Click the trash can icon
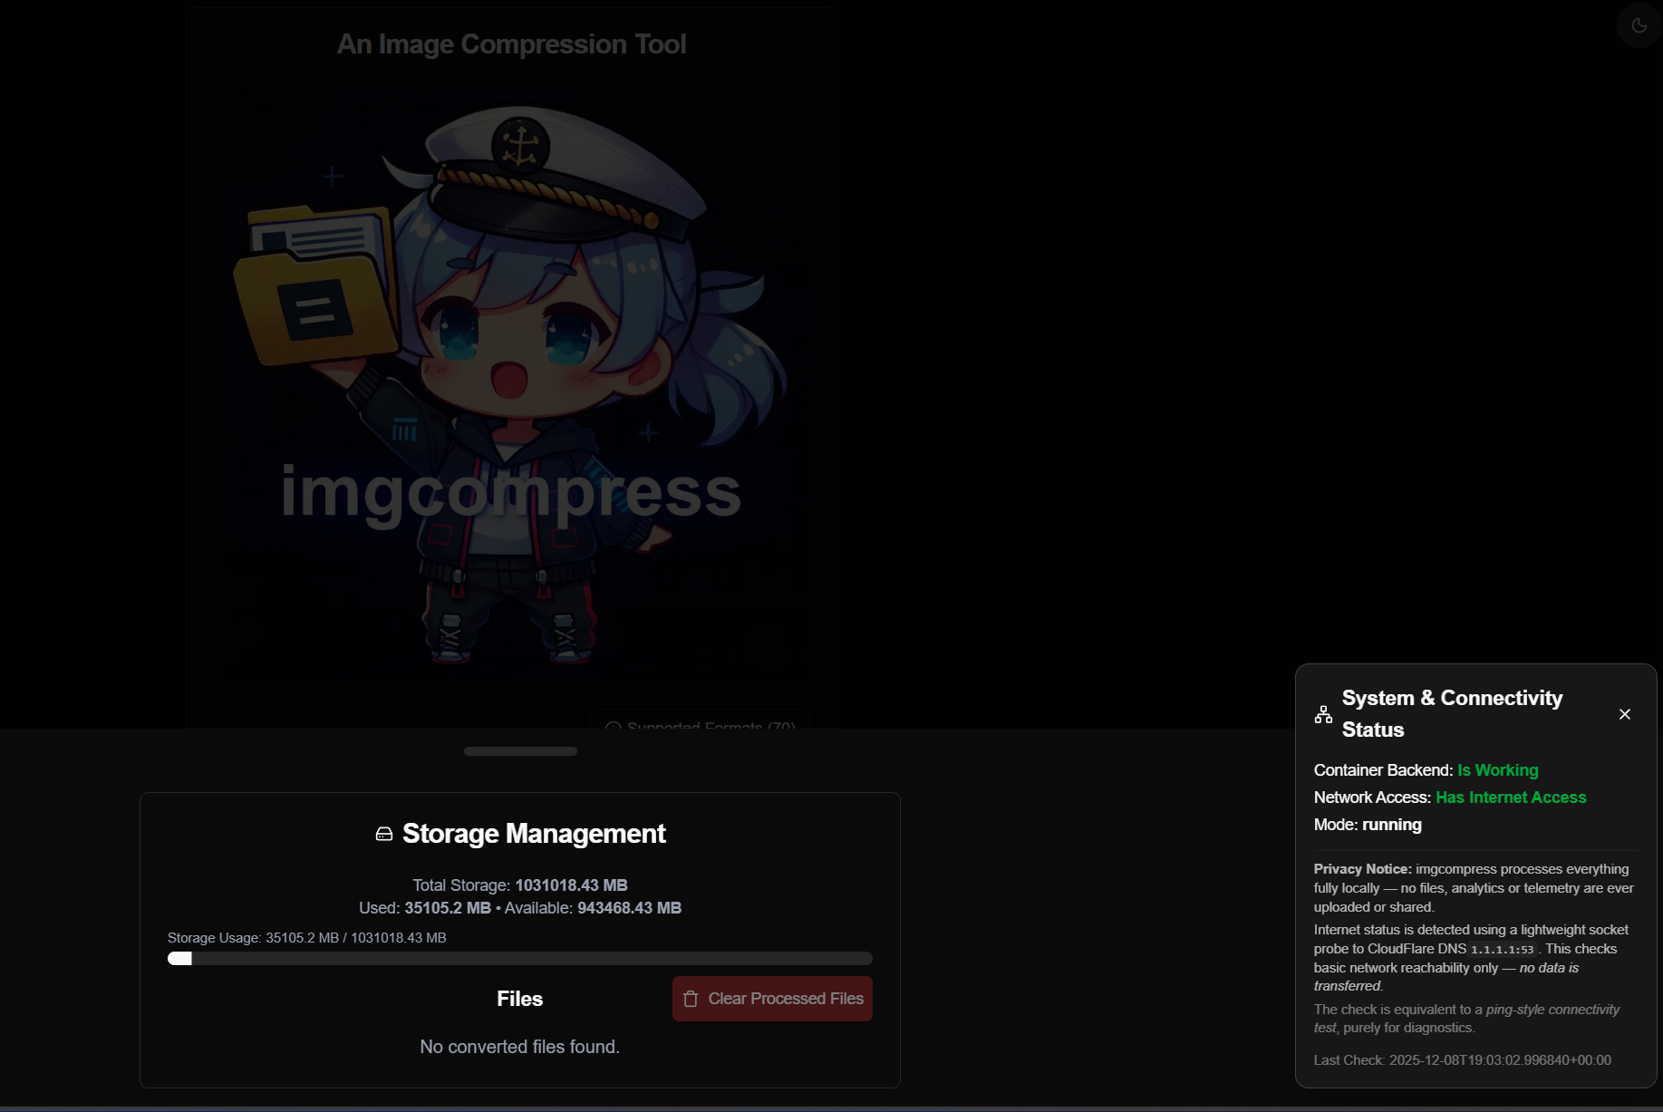 coord(691,999)
